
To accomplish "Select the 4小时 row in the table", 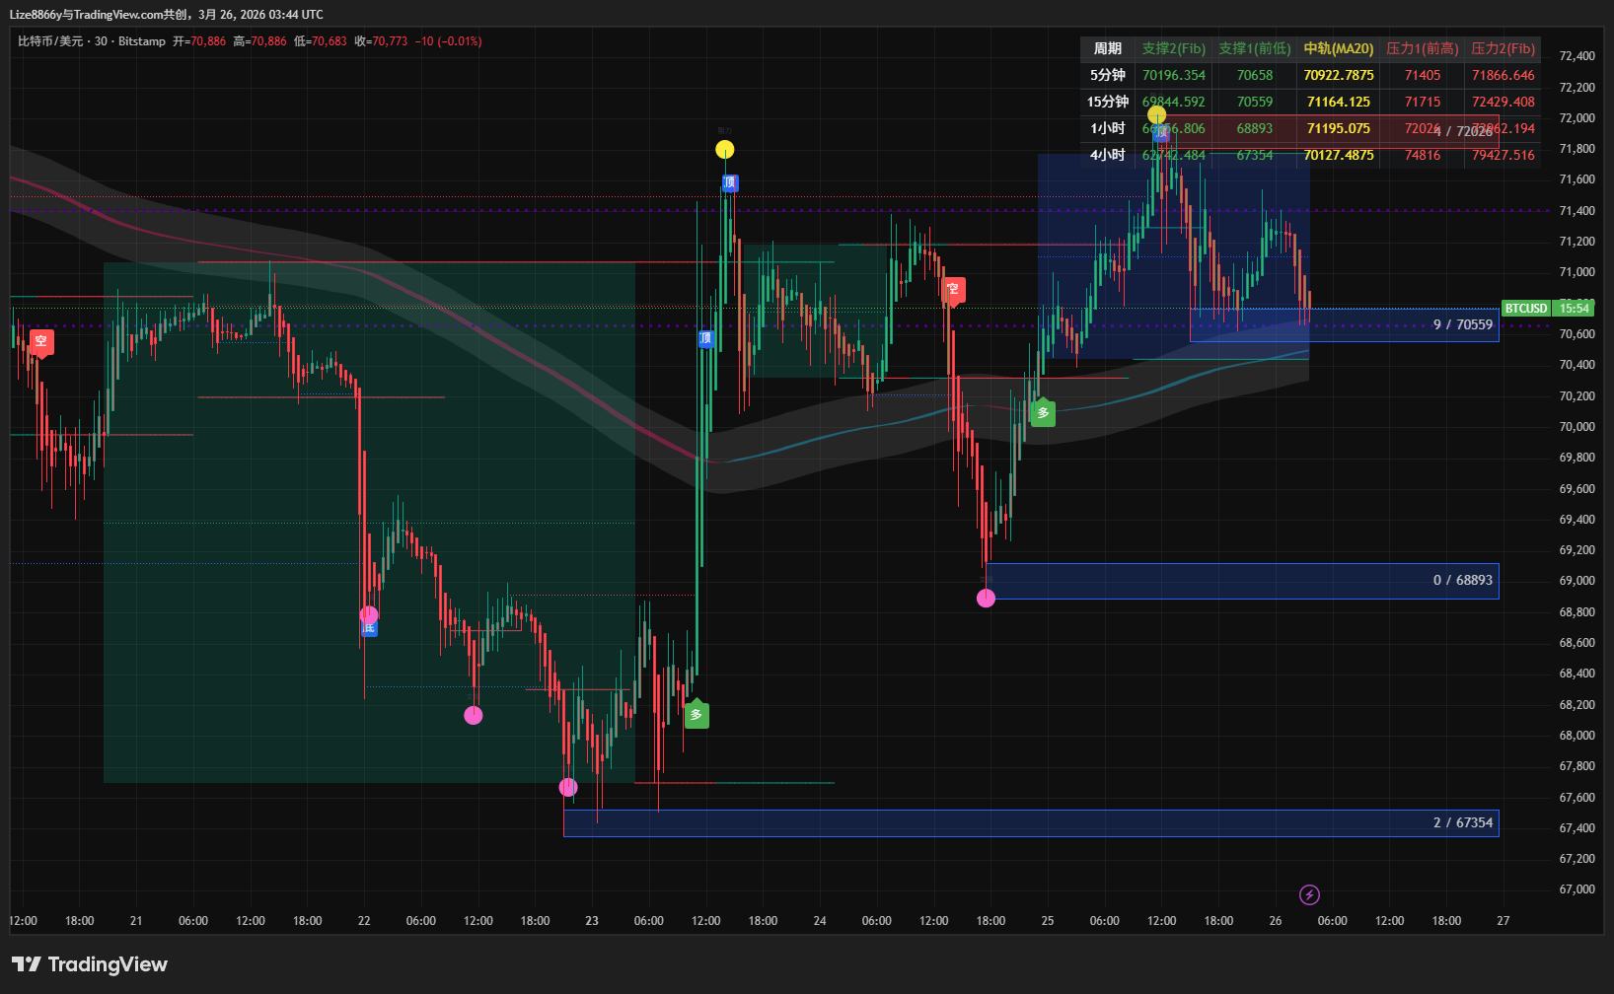I will (1107, 155).
